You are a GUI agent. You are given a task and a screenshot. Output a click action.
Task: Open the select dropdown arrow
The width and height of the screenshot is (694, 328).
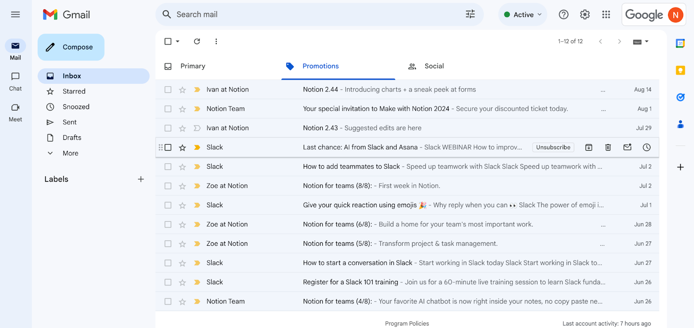177,41
